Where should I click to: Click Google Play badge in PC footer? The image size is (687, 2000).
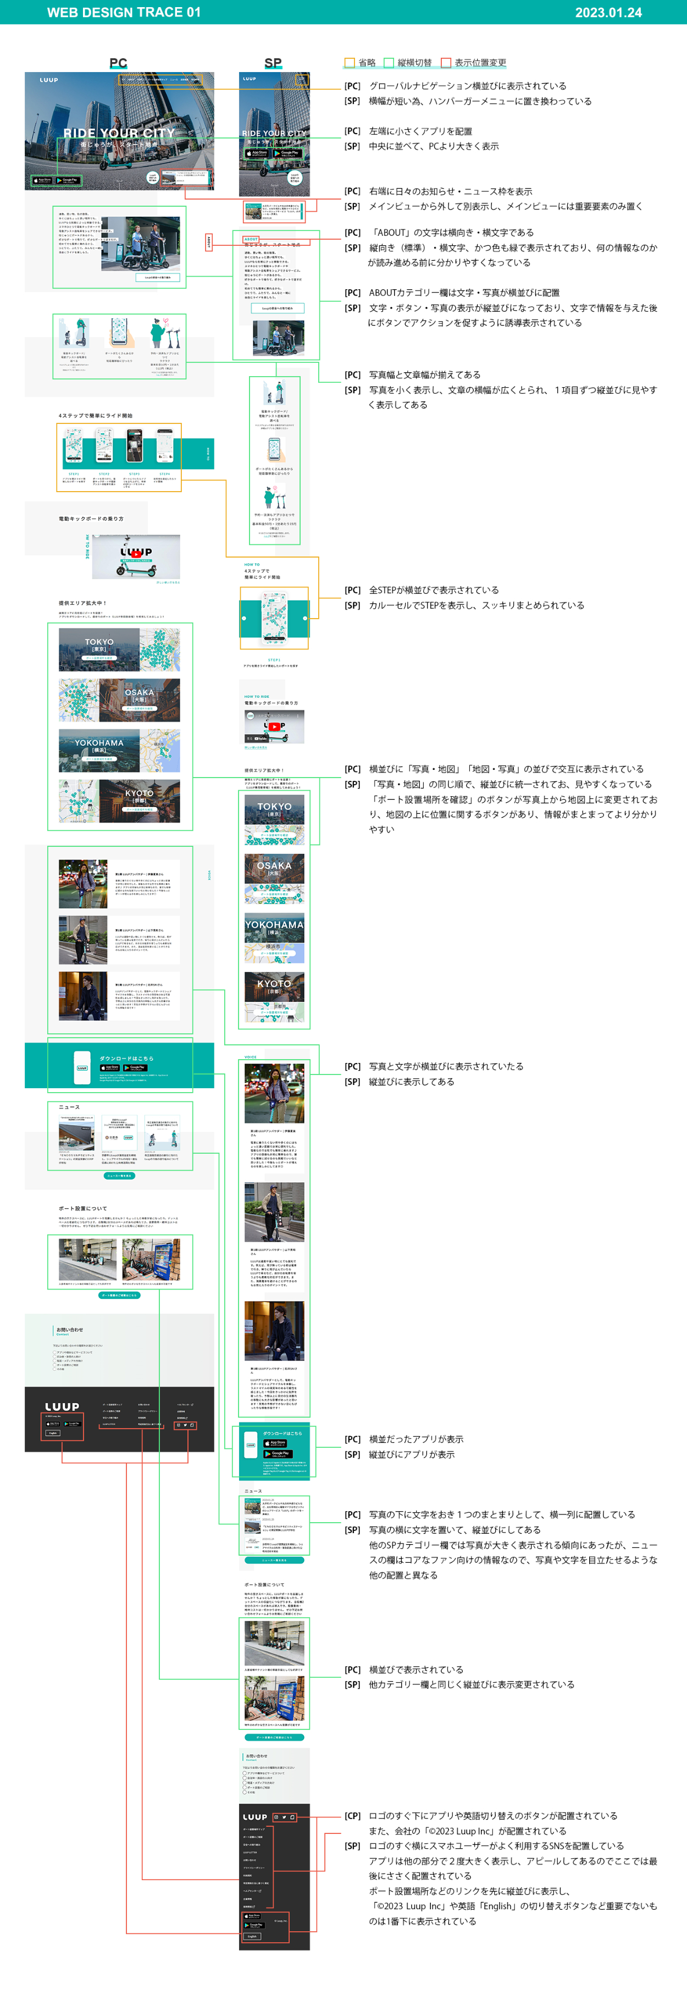point(73,1425)
